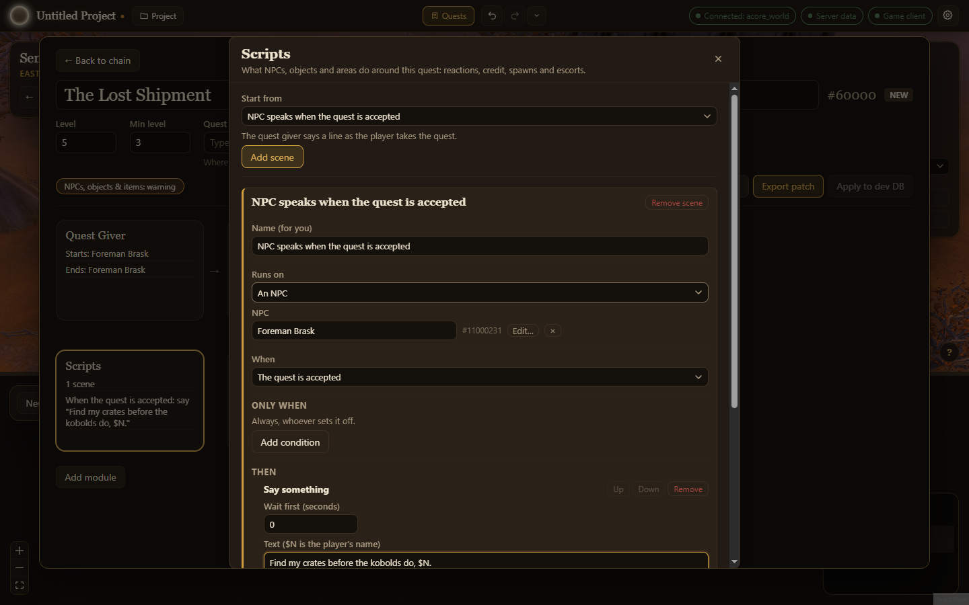Open the Project menu
The width and height of the screenshot is (969, 605).
(x=158, y=15)
